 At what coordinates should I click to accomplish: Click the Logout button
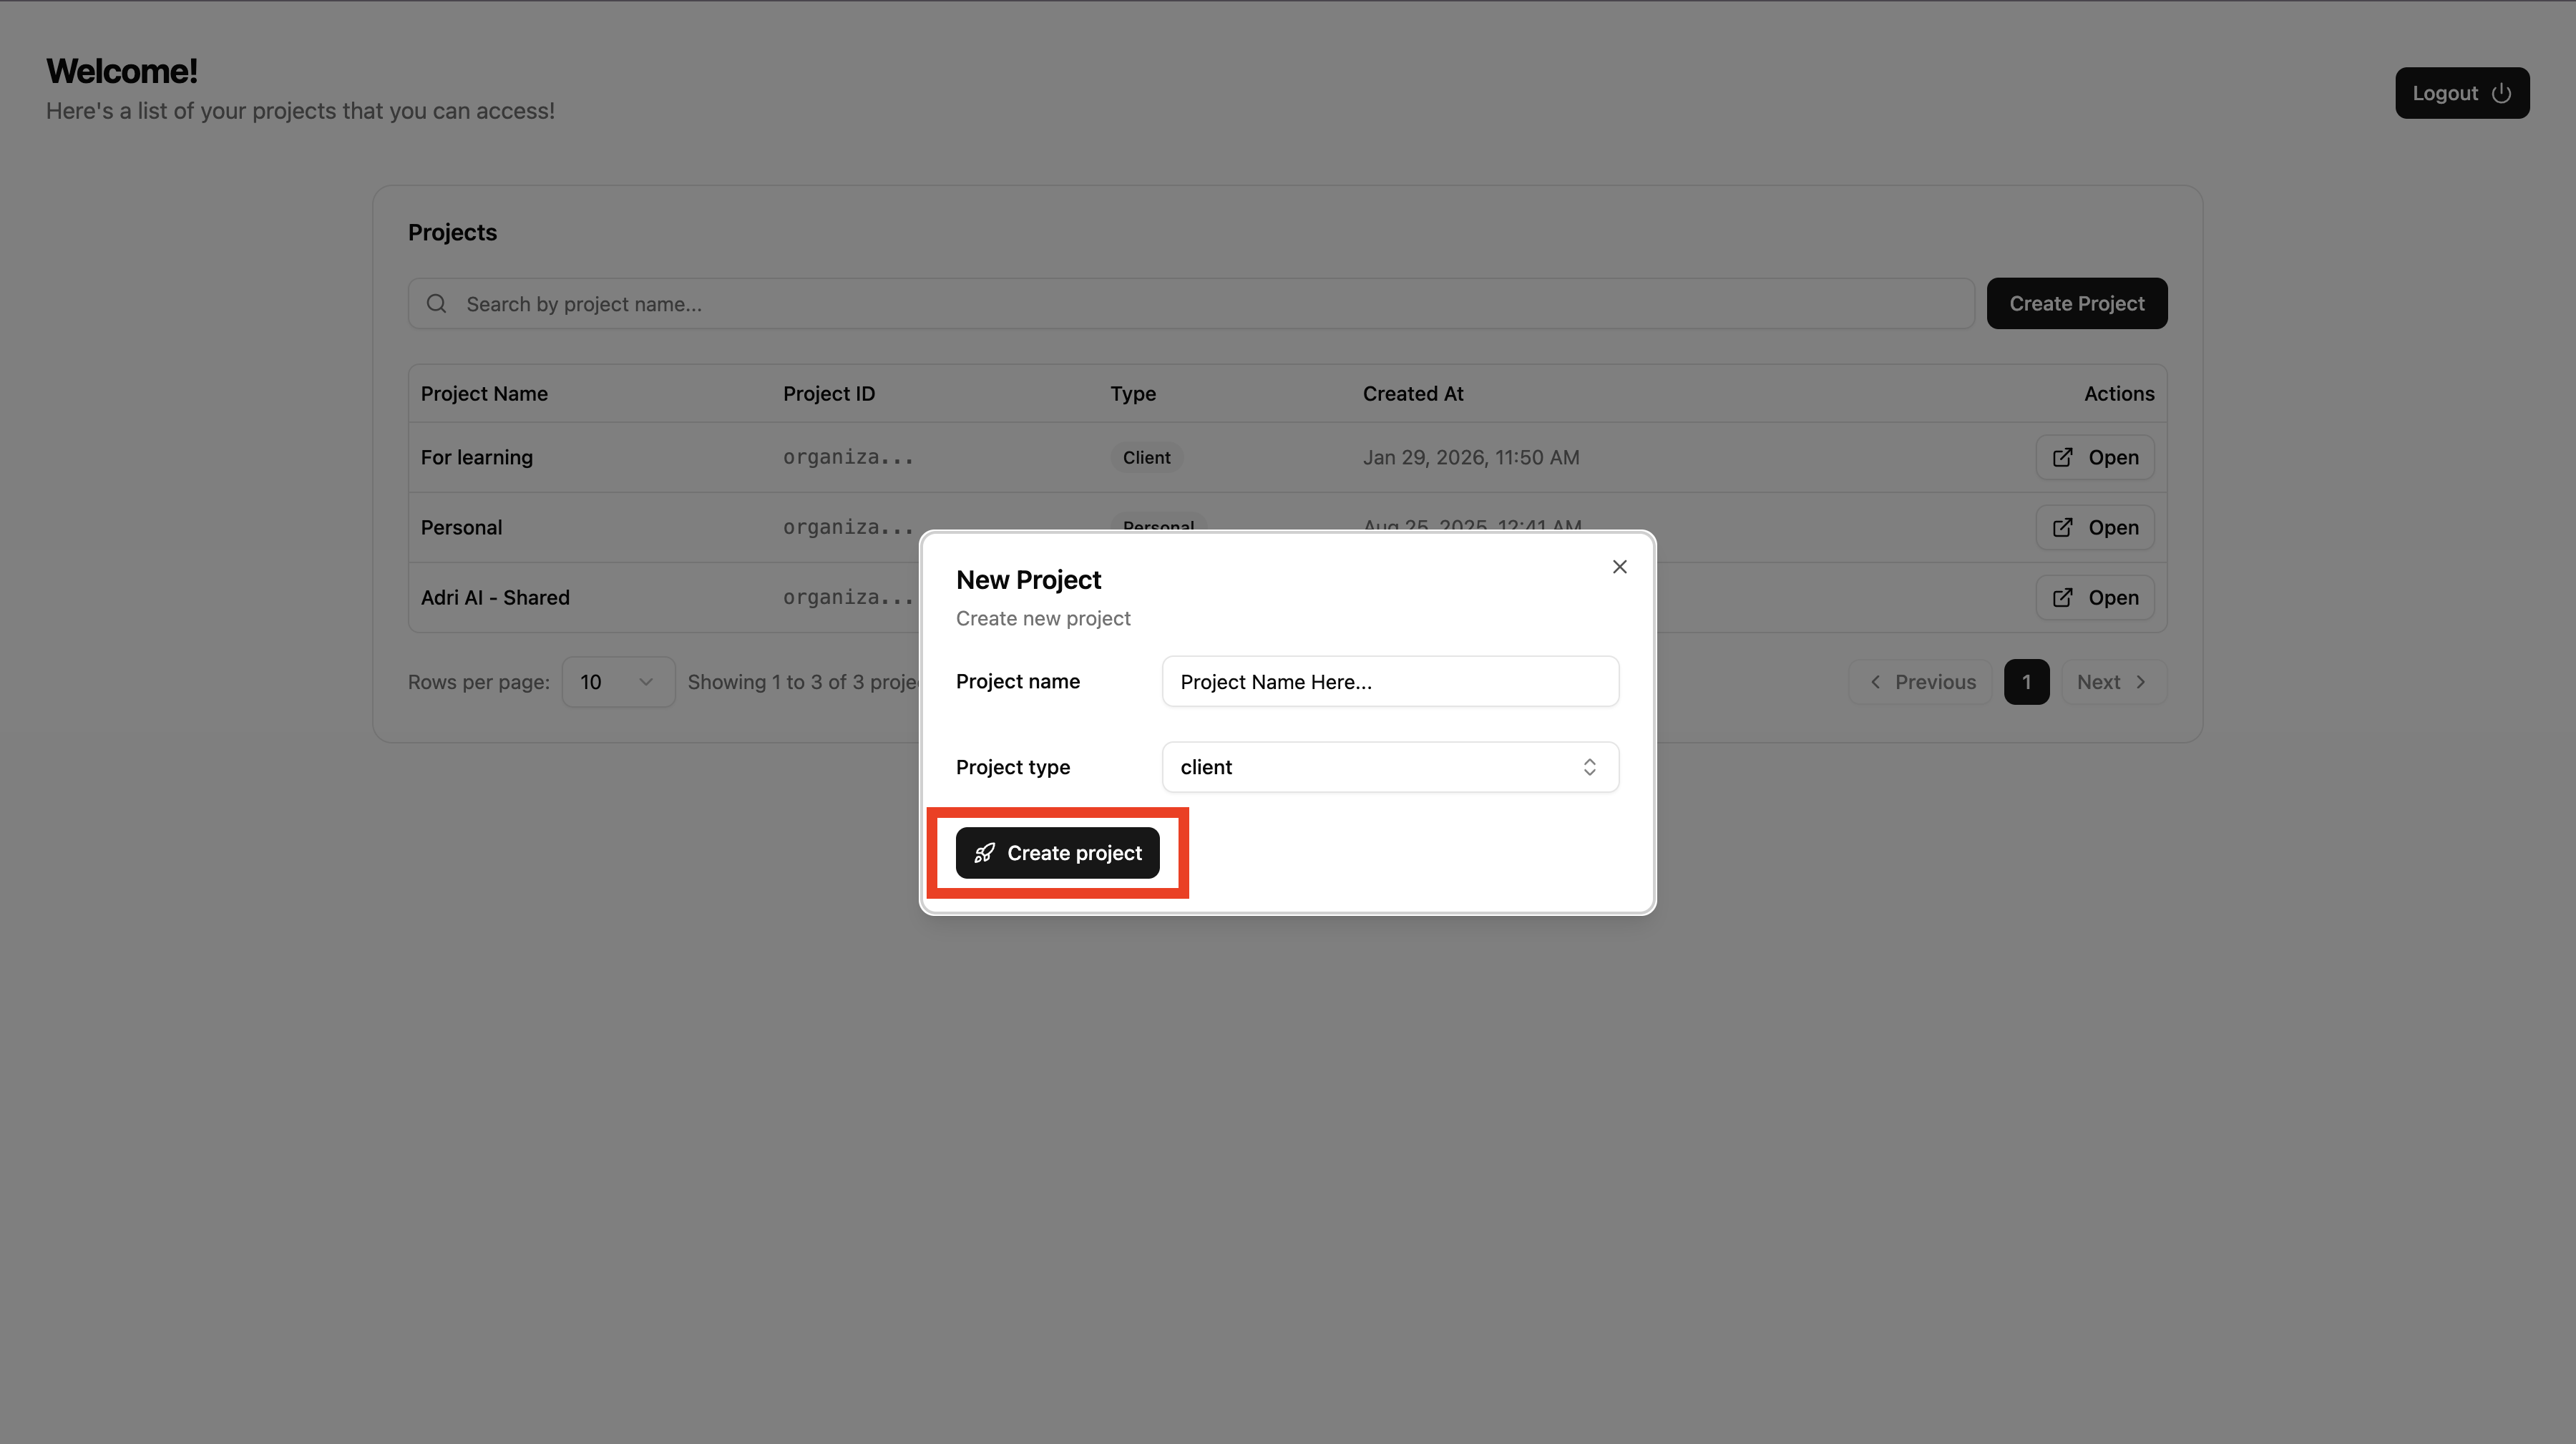pyautogui.click(x=2461, y=92)
